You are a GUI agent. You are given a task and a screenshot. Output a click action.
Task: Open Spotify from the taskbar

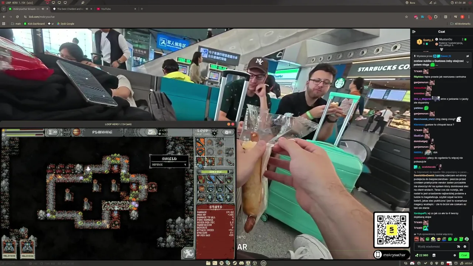coord(221,263)
